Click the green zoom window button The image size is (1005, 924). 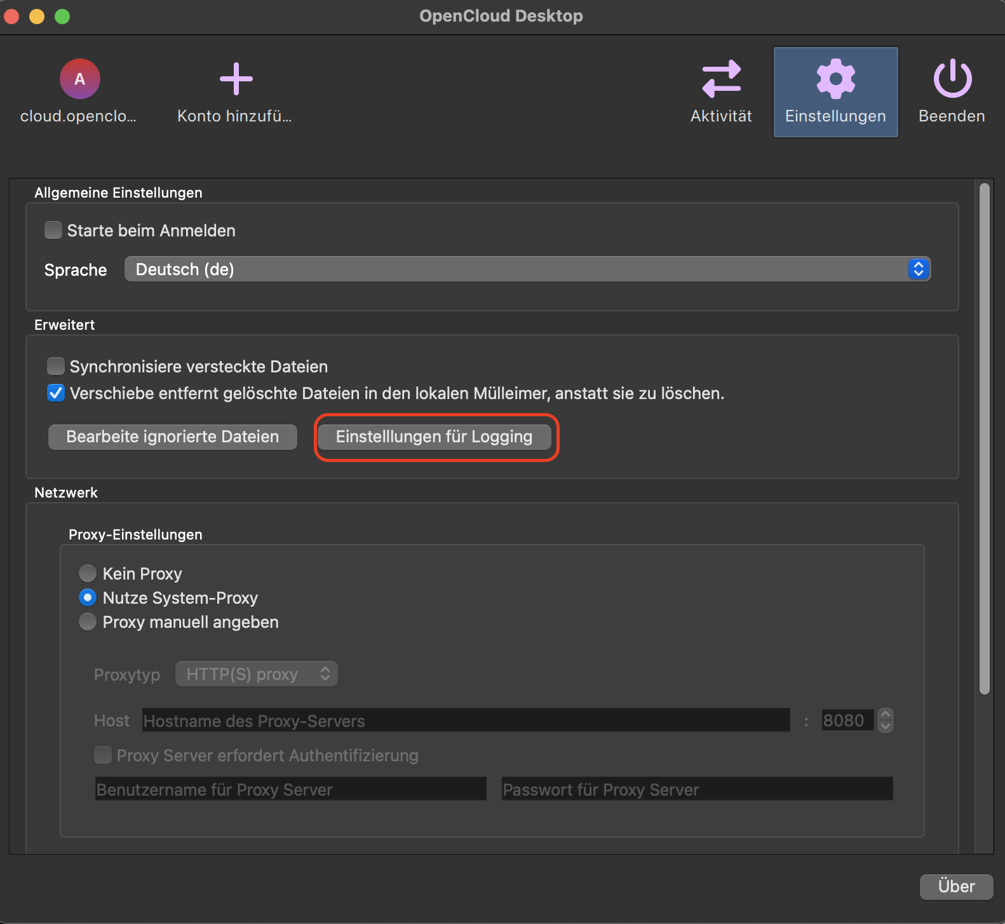click(x=62, y=16)
